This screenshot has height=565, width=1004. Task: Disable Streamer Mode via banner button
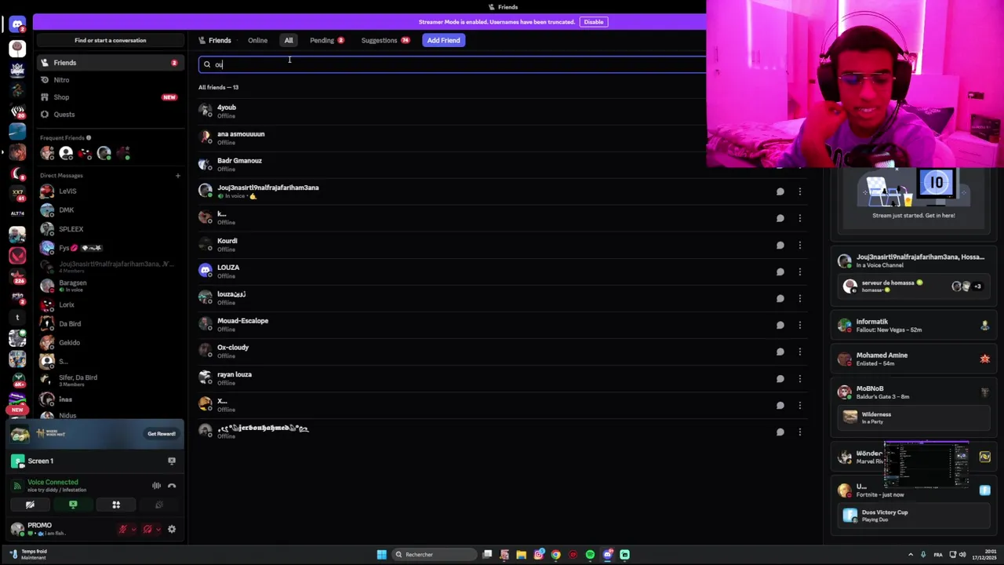point(593,22)
